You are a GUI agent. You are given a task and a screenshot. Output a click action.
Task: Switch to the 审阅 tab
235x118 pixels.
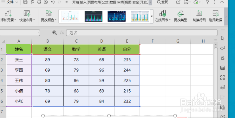pyautogui.click(x=121, y=2)
